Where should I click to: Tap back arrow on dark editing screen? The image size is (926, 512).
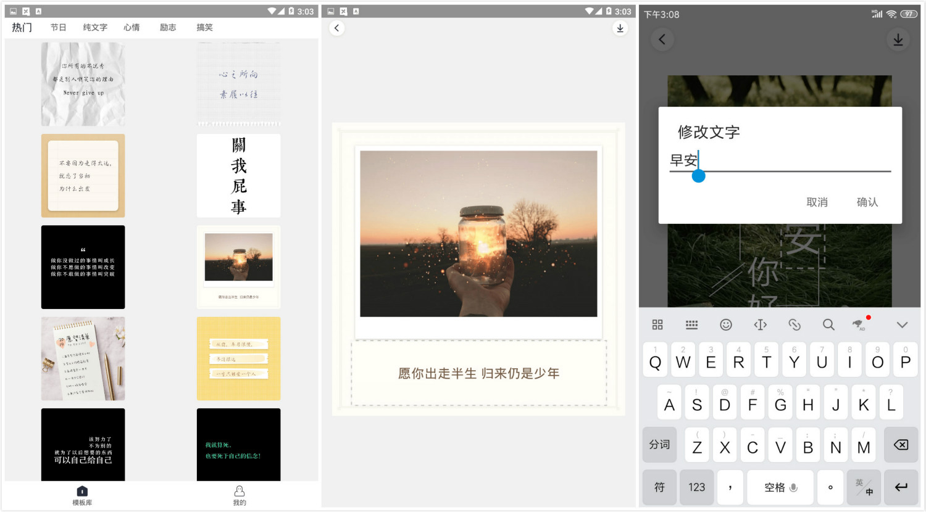662,39
